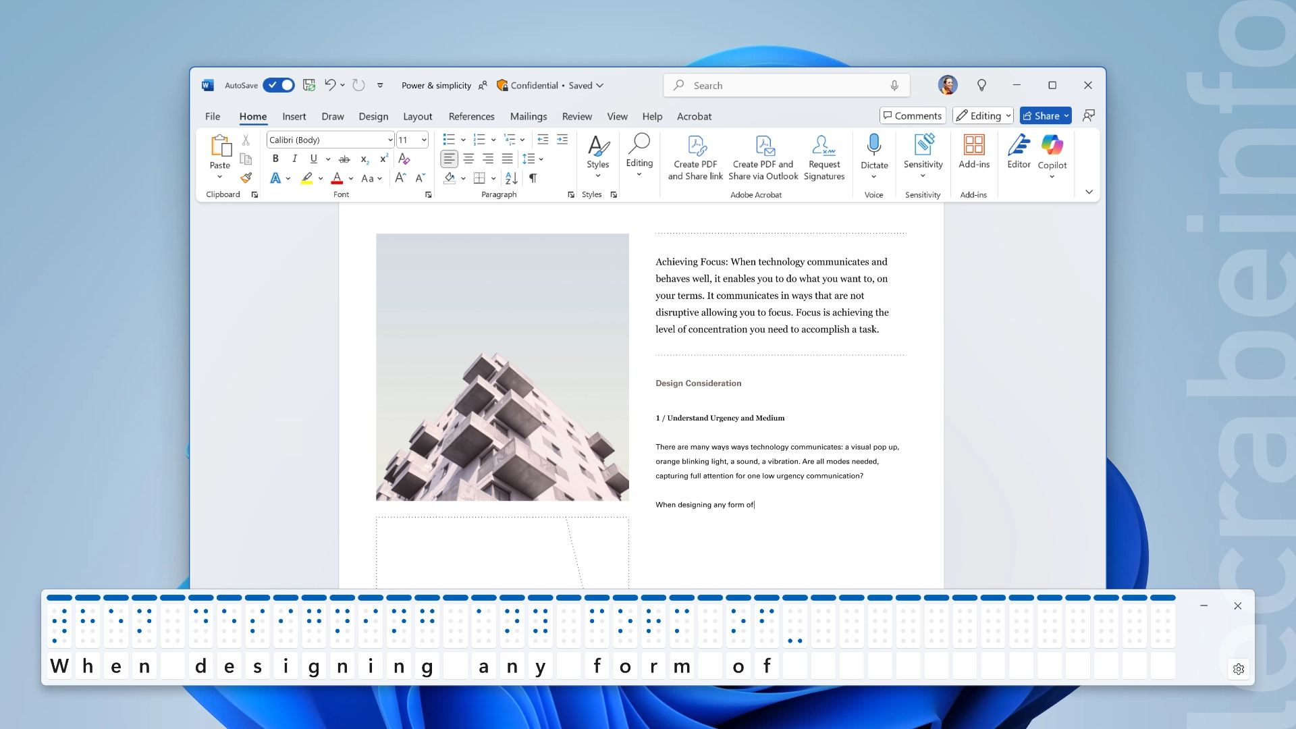
Task: Click the user profile picture
Action: pos(947,85)
